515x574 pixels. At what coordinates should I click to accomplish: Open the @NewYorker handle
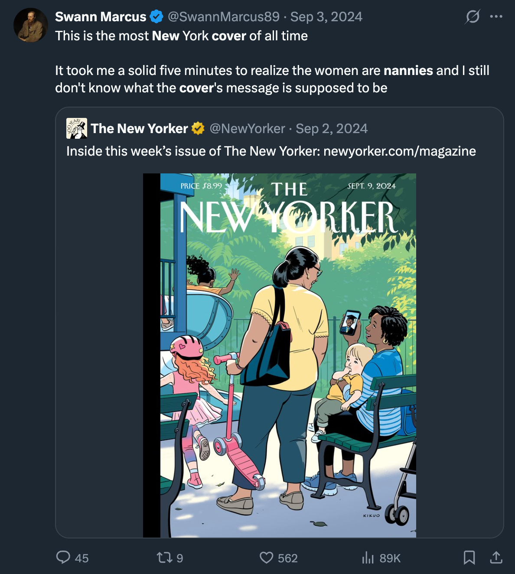247,129
